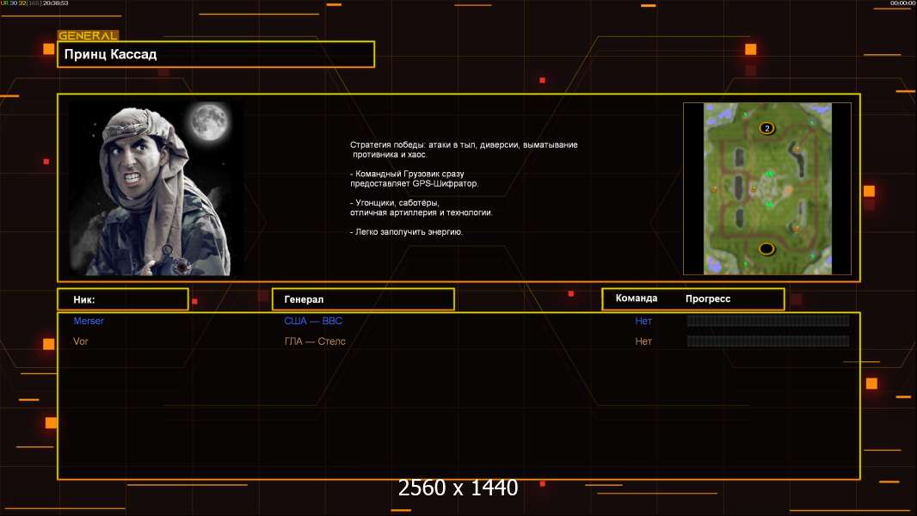
Task: Click the Командный Грузовик description text
Action: [414, 179]
